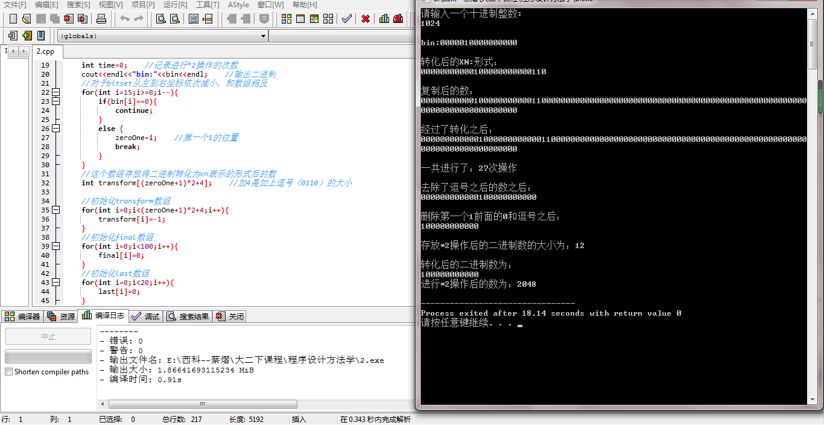The height and width of the screenshot is (425, 824).
Task: Open the 工具[T] menu
Action: (x=207, y=5)
